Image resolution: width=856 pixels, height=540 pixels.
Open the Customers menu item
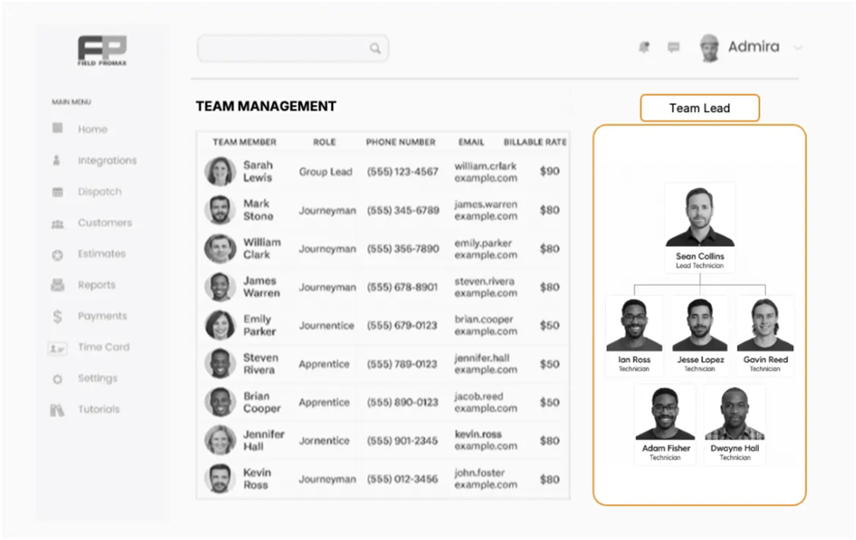click(104, 223)
